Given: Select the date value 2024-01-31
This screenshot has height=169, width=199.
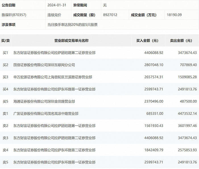Looking at the screenshot, I should pyautogui.click(x=57, y=5).
